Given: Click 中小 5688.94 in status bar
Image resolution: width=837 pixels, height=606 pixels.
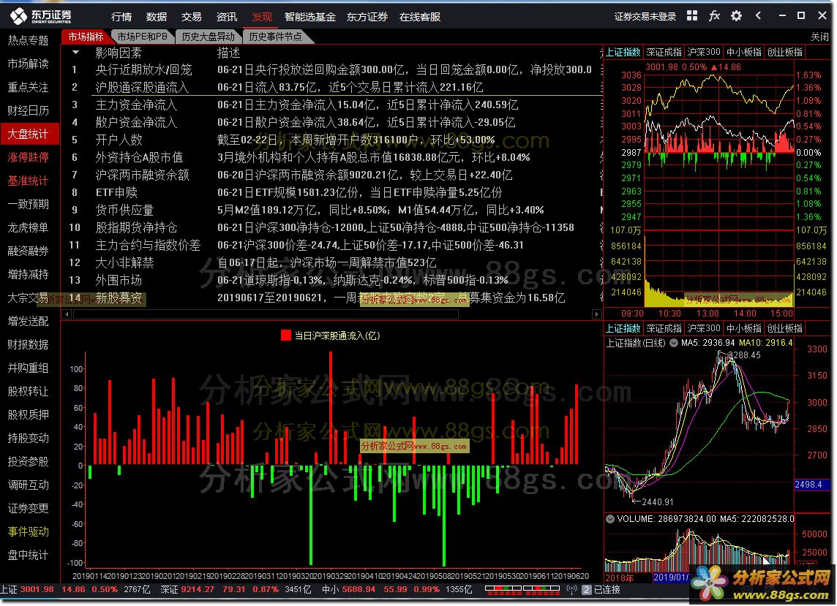Looking at the screenshot, I should click(x=349, y=590).
